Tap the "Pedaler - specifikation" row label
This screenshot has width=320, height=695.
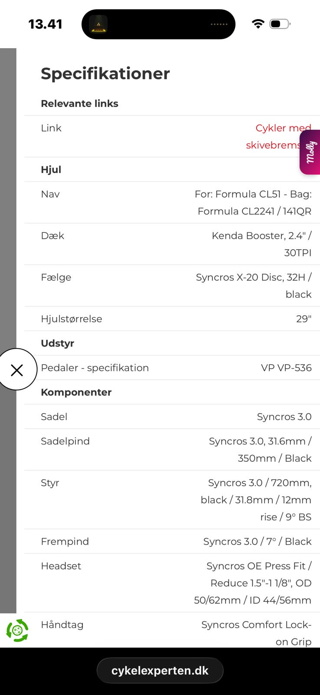[x=95, y=368]
